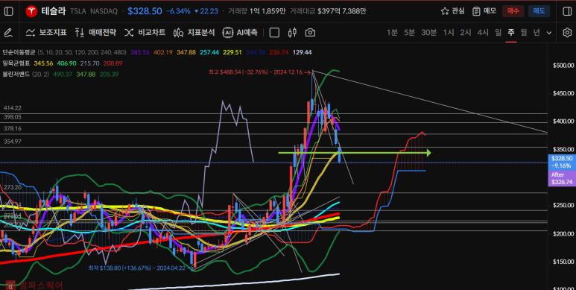Viewport: 576px width, 290px height.
Task: Click moving average value 129.44
Action: click(x=302, y=53)
